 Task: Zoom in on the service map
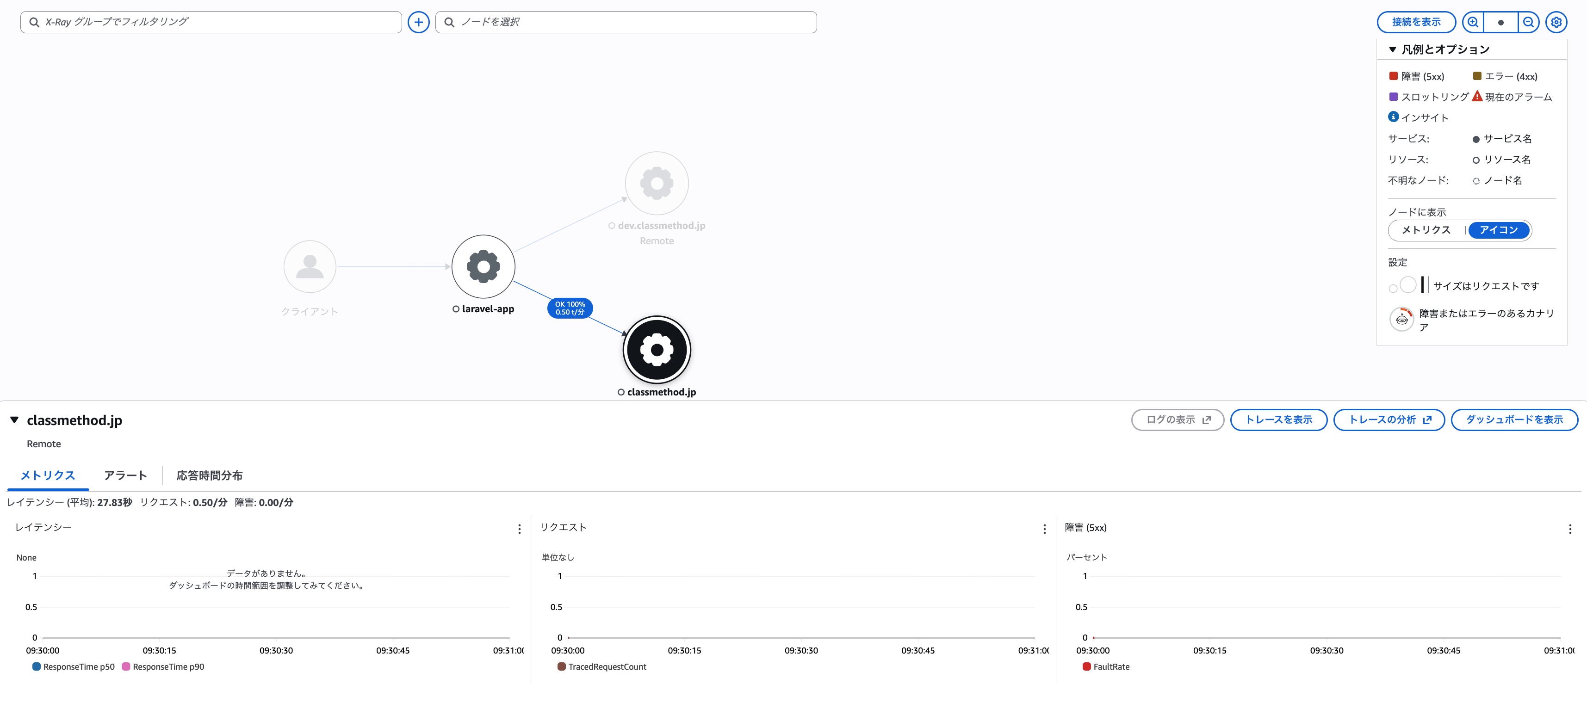click(1472, 22)
